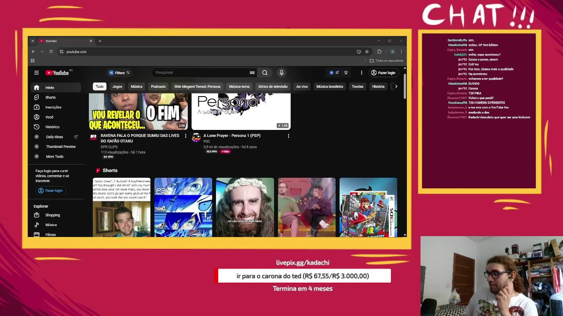Viewport: 563px width, 316px height.
Task: Open options menu for the RAVENA FALA video
Action: (x=186, y=136)
